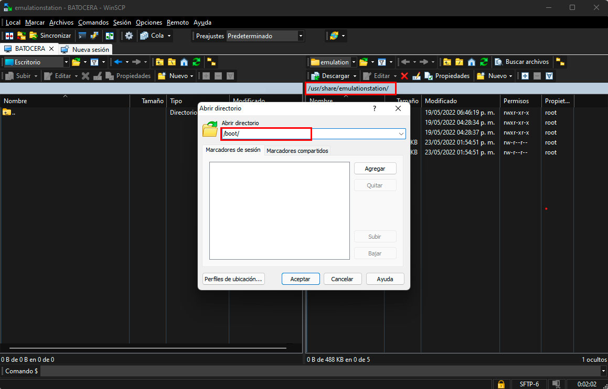608x389 pixels.
Task: Click the local Propiedades button
Action: pos(129,76)
